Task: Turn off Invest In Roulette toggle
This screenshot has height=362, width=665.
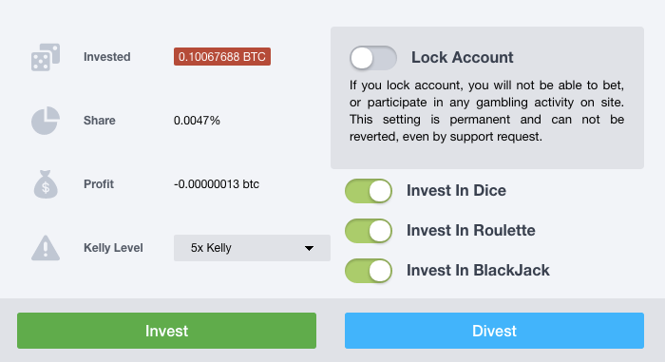Action: click(369, 231)
